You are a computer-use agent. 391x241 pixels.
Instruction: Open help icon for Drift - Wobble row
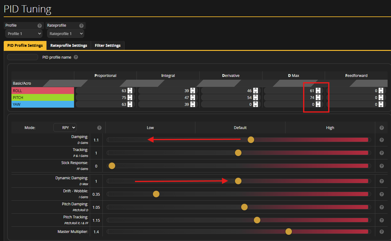pyautogui.click(x=381, y=194)
